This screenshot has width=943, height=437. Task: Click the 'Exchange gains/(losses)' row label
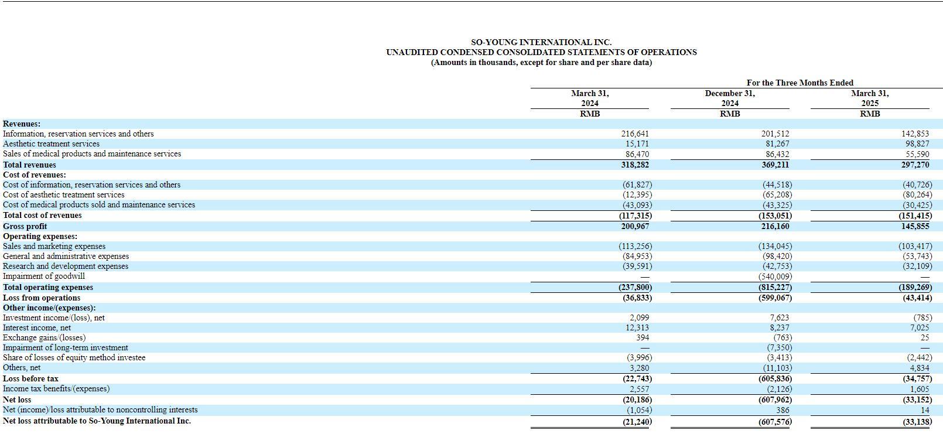[x=44, y=338]
